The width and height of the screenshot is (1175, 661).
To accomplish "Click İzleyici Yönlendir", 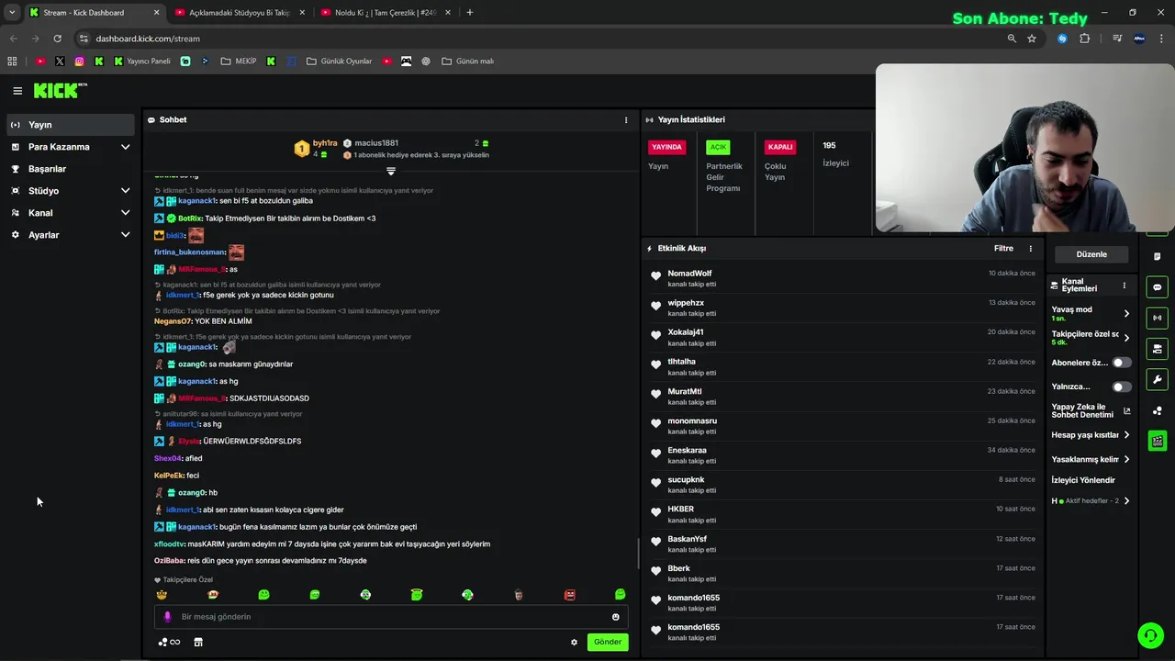I will (1083, 480).
